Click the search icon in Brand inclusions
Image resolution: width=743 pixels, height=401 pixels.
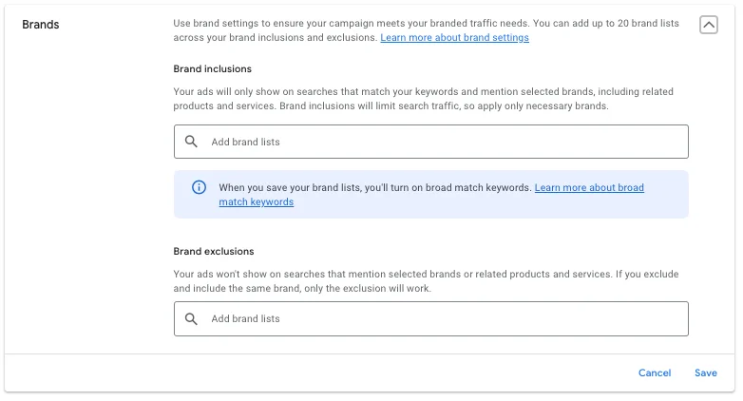point(191,142)
